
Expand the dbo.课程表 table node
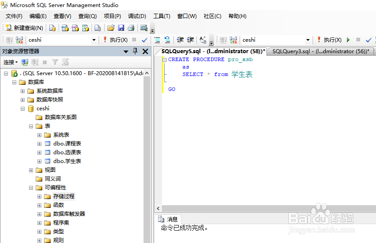pyautogui.click(x=39, y=144)
